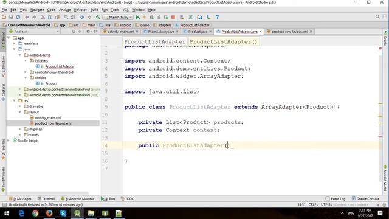Open the Navigate menu
Viewport: 389px width, 219px height.
(x=37, y=10)
